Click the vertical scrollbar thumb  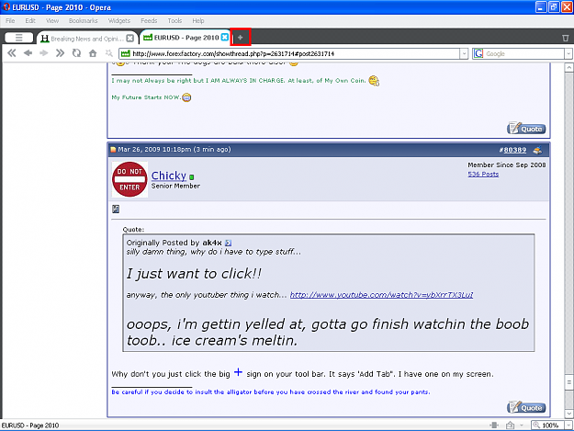pos(568,382)
